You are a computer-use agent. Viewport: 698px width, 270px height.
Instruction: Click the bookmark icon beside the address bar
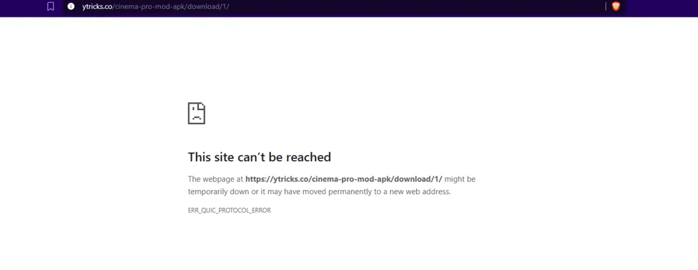[51, 7]
